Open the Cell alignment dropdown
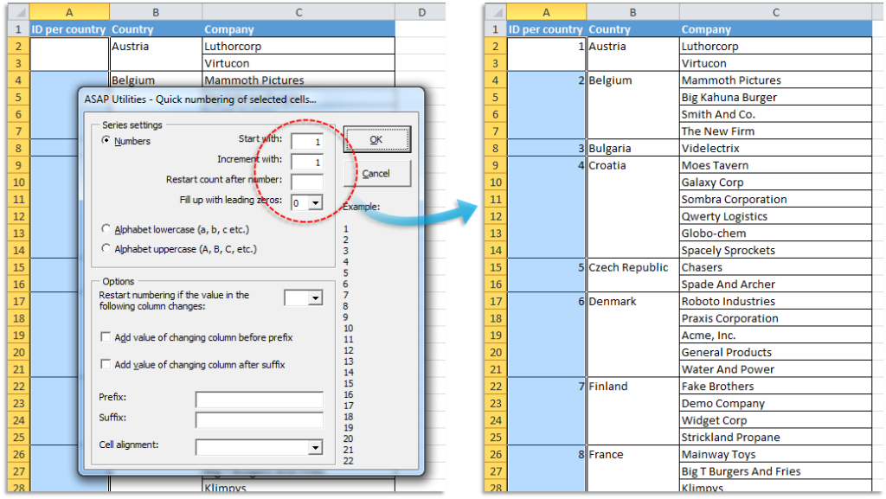The image size is (886, 499). (x=313, y=445)
